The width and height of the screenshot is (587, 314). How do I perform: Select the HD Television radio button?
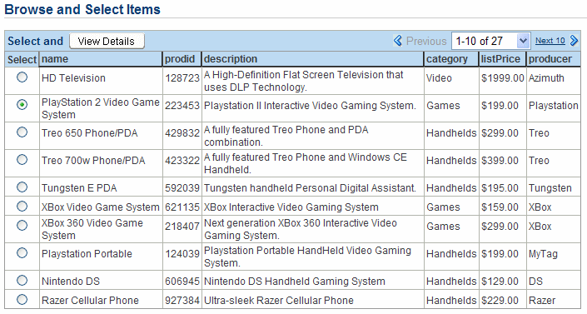coord(22,77)
